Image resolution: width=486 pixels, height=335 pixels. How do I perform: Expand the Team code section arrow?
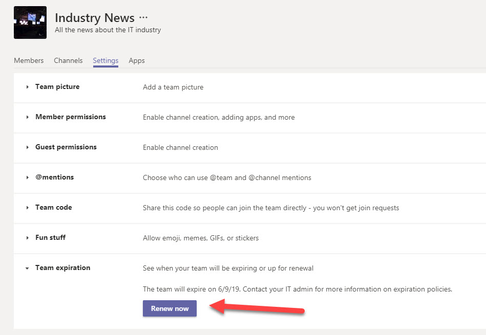pyautogui.click(x=27, y=208)
